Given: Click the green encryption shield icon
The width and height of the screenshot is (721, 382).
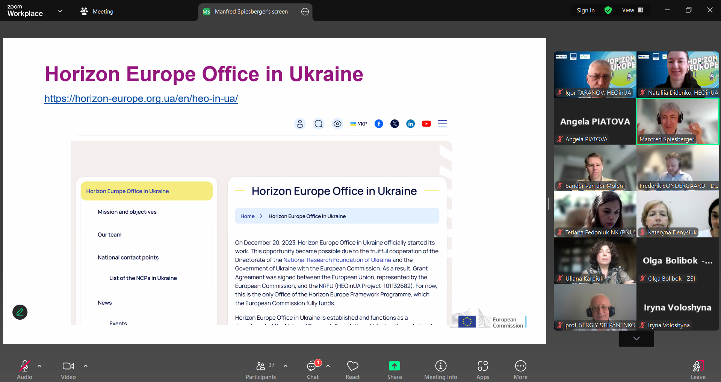Looking at the screenshot, I should pyautogui.click(x=608, y=10).
